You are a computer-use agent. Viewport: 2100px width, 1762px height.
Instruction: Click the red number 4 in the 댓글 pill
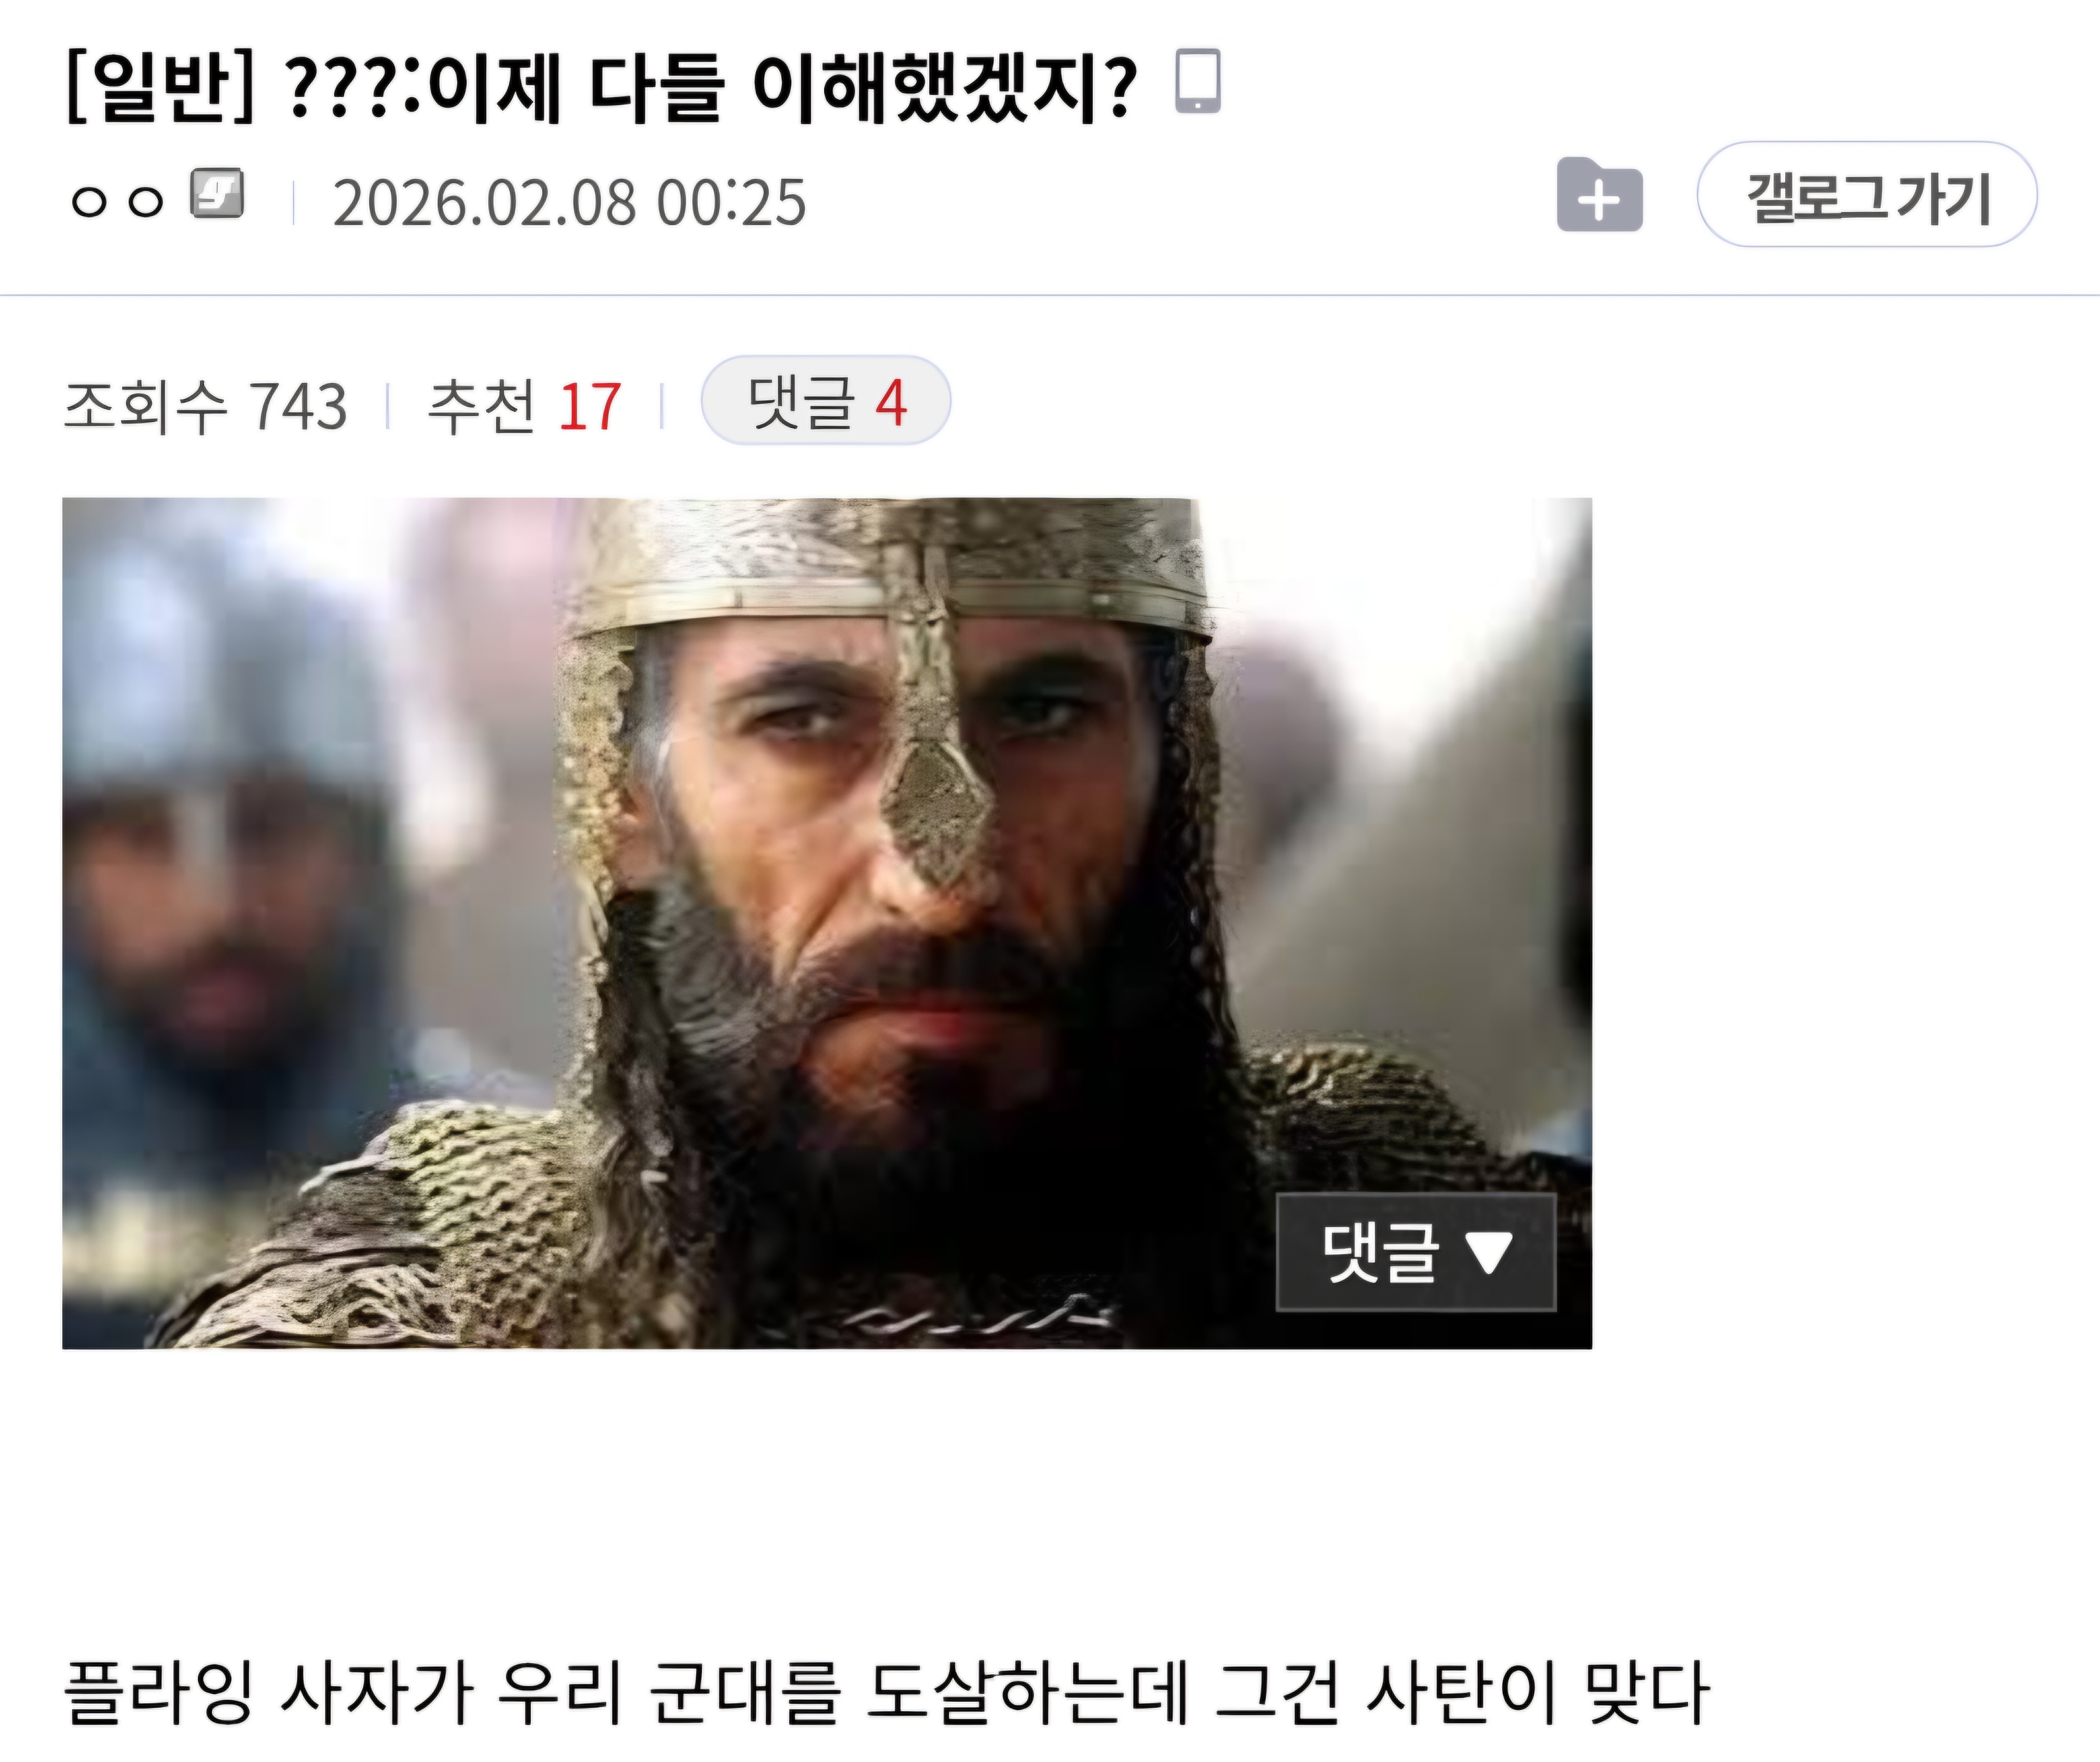coord(891,402)
